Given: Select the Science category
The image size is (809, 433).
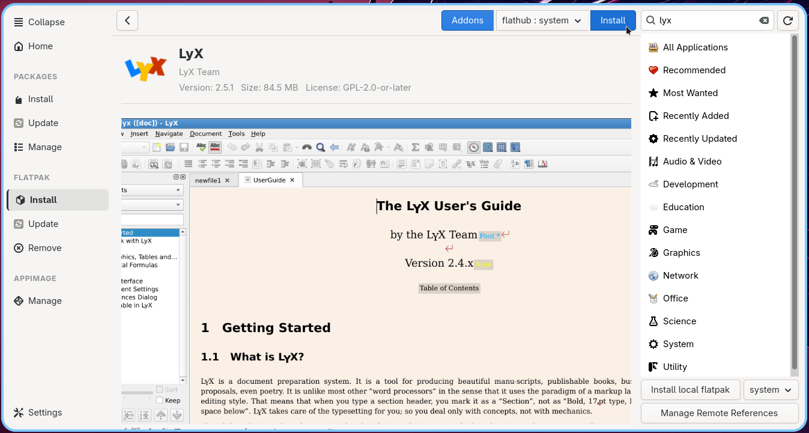Looking at the screenshot, I should [716, 321].
